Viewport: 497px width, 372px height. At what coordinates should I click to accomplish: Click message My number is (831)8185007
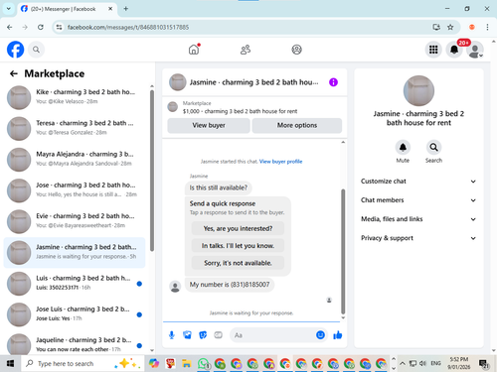tap(230, 285)
